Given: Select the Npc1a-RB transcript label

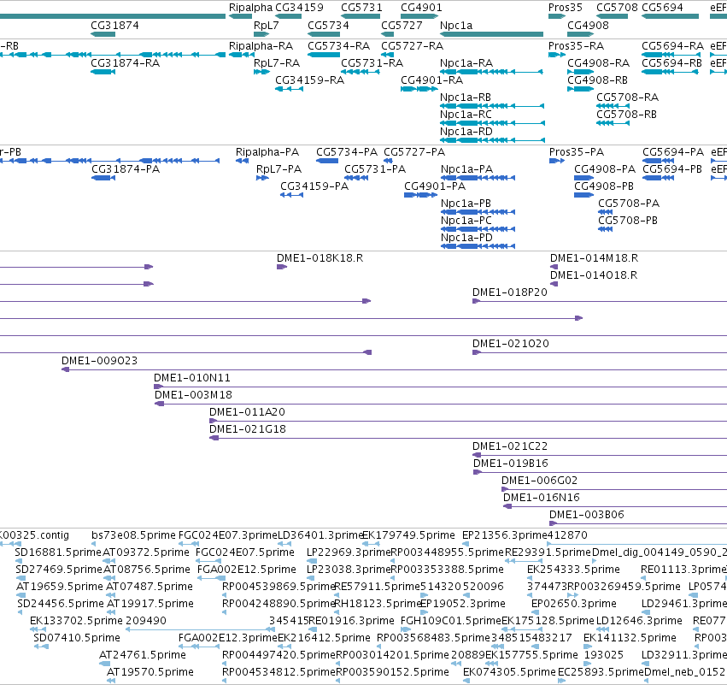Looking at the screenshot, I should coord(466,97).
